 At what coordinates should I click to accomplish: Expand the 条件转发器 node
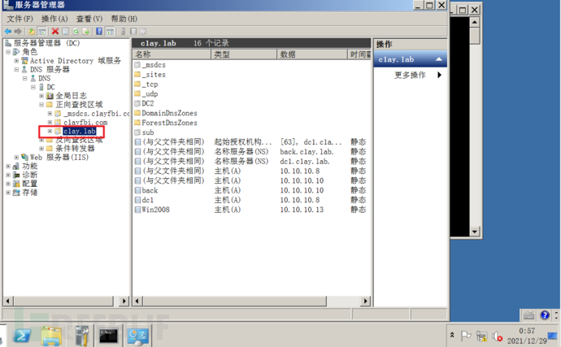pyautogui.click(x=41, y=149)
